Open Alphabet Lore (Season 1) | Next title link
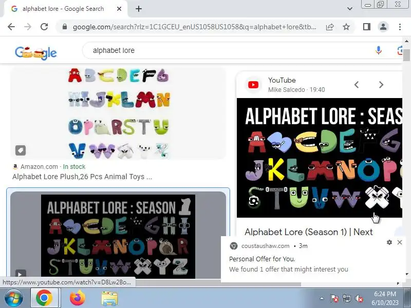Screen dimensions: 411x308 [309, 232]
